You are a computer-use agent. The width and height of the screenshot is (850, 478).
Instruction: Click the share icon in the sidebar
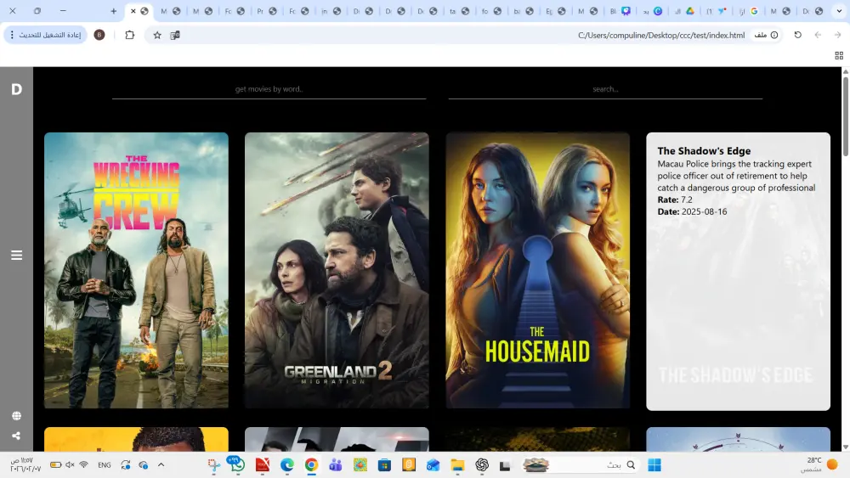[16, 436]
